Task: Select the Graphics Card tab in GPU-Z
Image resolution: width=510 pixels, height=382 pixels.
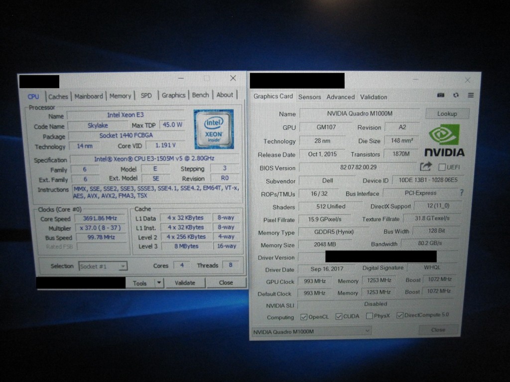Action: [x=273, y=96]
